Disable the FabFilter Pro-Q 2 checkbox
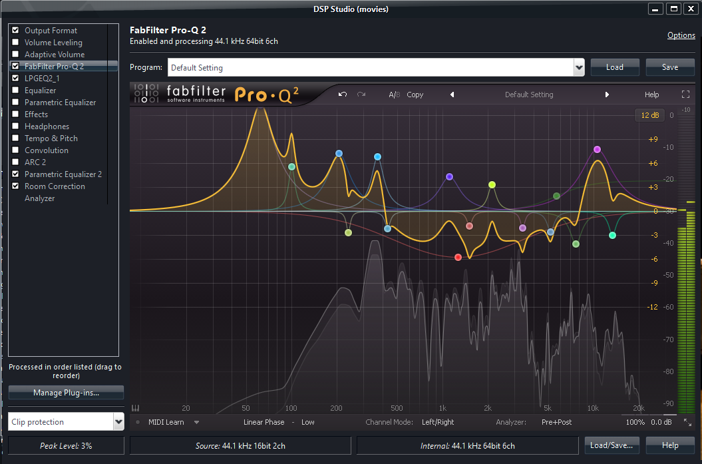The image size is (702, 464). click(15, 66)
